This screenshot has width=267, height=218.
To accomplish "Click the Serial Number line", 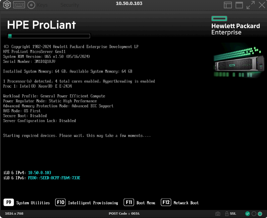I will 29,62.
